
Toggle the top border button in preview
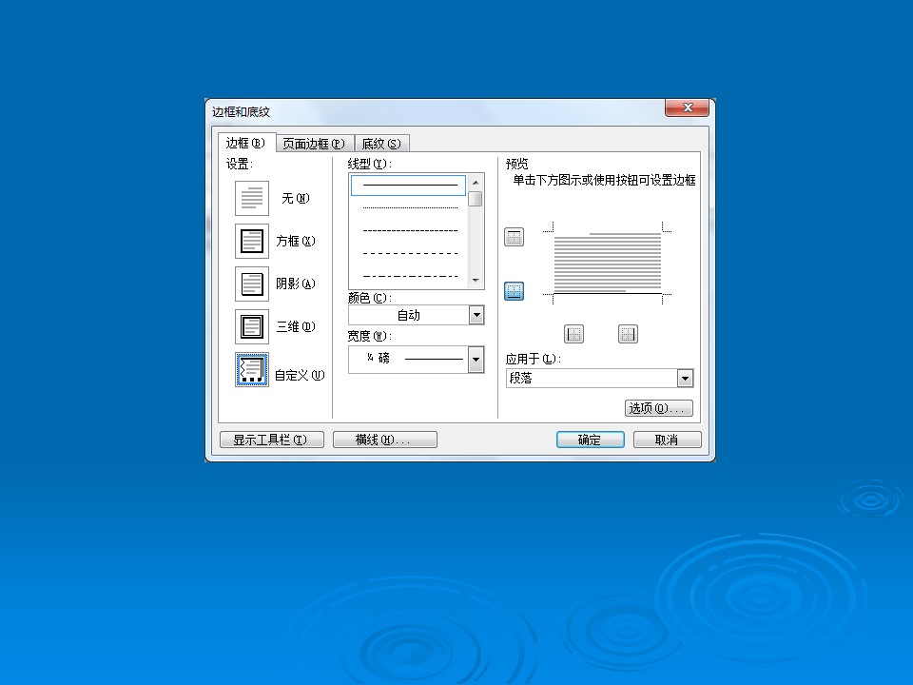point(514,237)
